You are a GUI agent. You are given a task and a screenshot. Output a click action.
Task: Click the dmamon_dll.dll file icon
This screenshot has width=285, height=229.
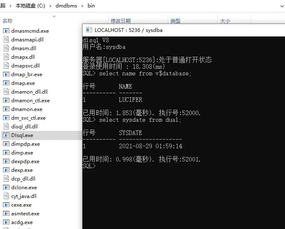6,92
